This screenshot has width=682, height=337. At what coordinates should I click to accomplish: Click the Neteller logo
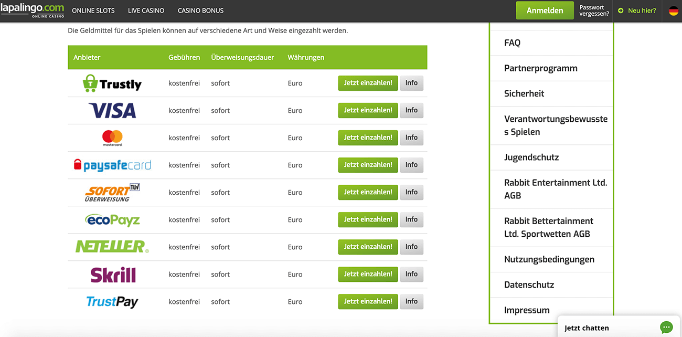(x=112, y=247)
